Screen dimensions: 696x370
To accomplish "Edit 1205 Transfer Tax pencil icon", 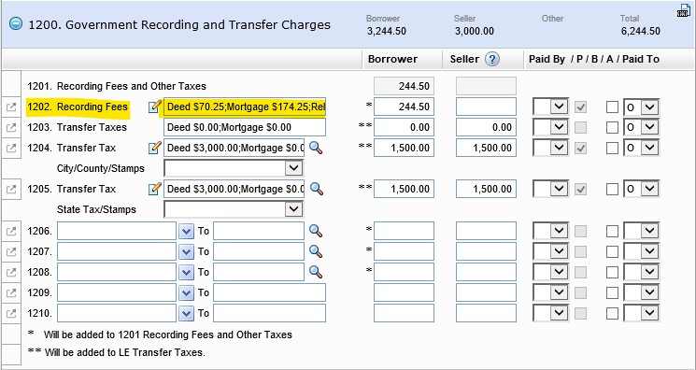I will pyautogui.click(x=154, y=189).
